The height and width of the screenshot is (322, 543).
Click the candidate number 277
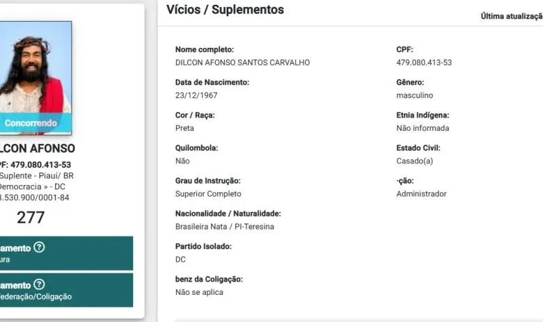click(31, 218)
